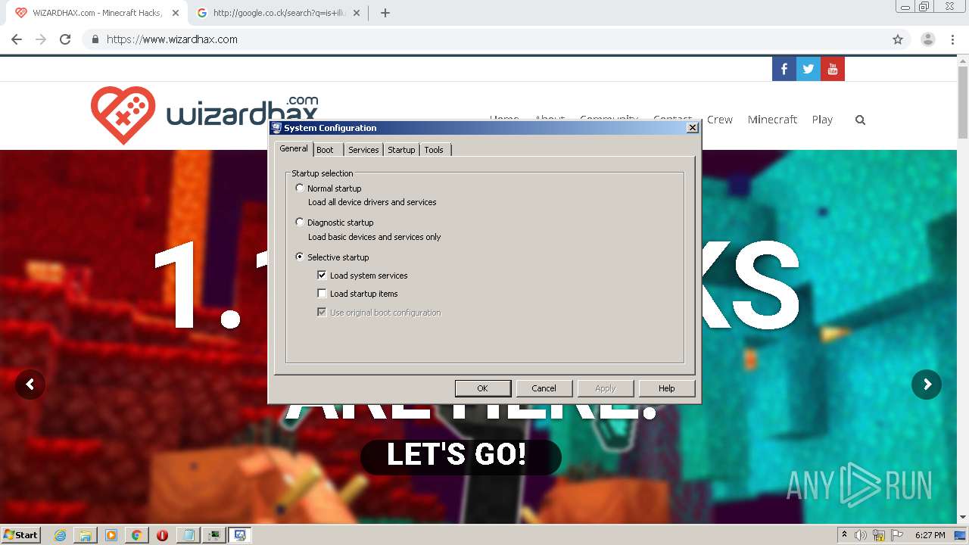Viewport: 969px width, 545px height.
Task: Open Wizardhax Twitter page icon
Action: pos(809,69)
